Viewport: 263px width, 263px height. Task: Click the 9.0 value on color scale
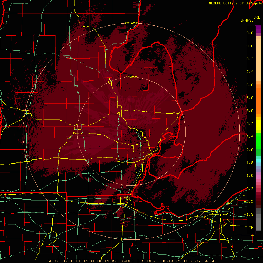click(250, 46)
